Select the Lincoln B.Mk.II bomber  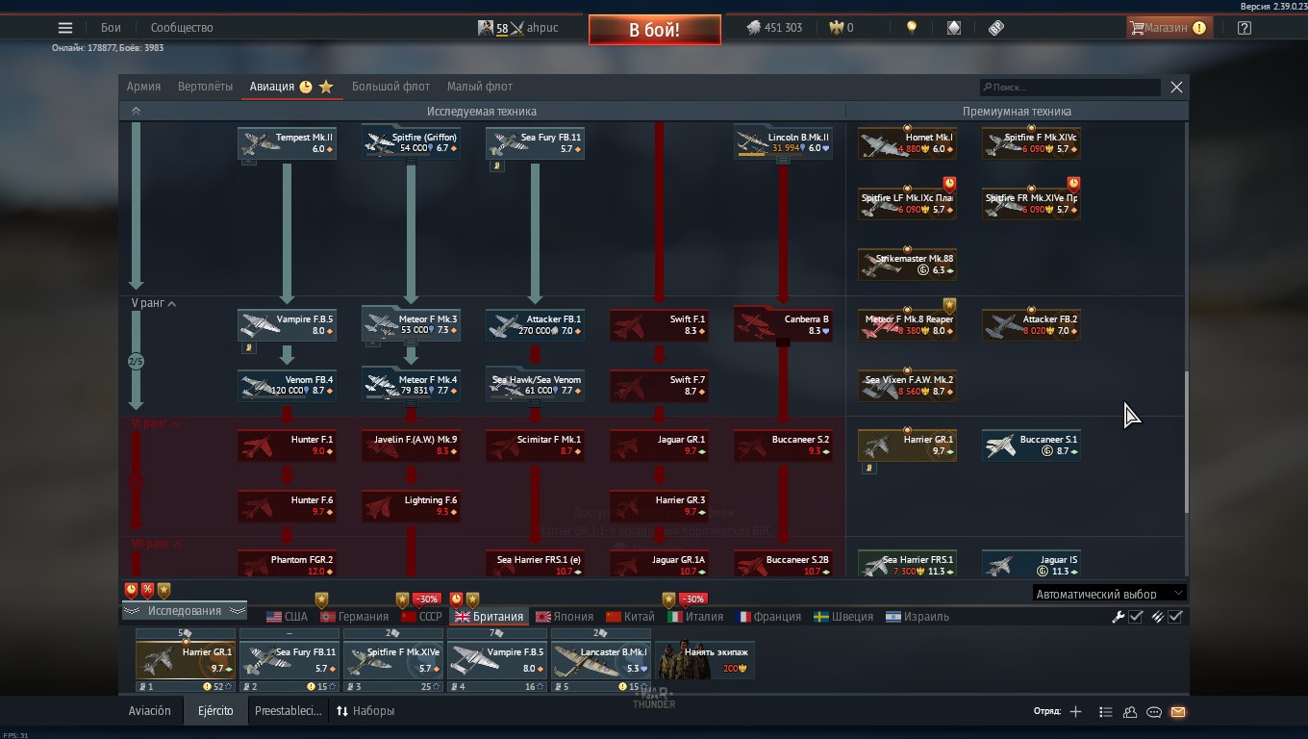pyautogui.click(x=783, y=143)
